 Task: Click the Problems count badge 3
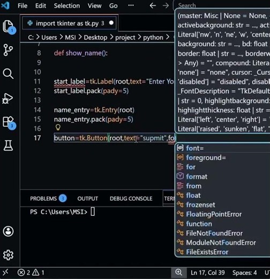click(63, 199)
